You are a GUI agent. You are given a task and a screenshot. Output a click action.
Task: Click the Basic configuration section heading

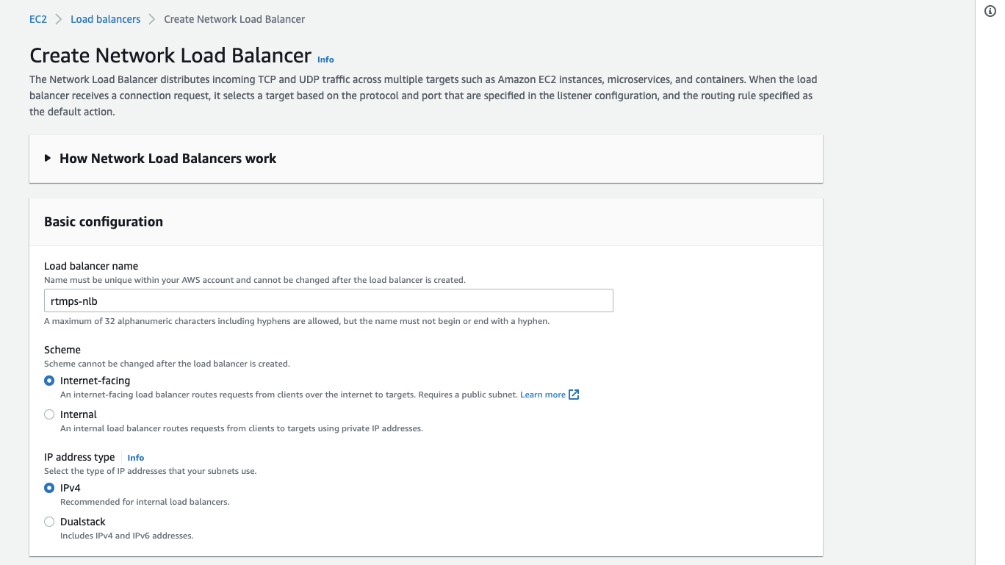[104, 222]
